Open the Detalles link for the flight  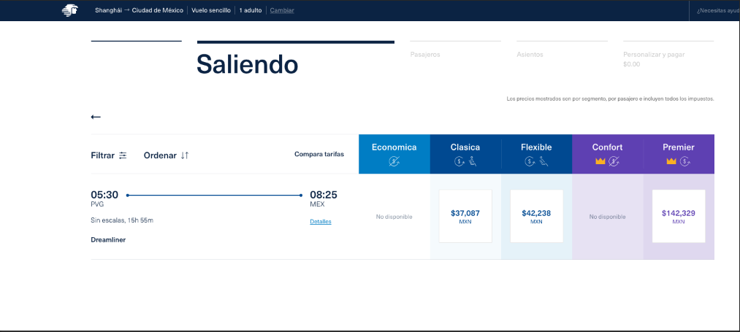point(320,221)
